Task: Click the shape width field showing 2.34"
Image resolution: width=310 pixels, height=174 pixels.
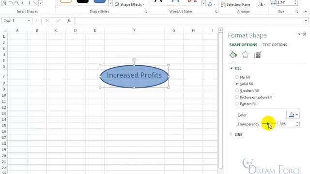Action: click(x=285, y=2)
